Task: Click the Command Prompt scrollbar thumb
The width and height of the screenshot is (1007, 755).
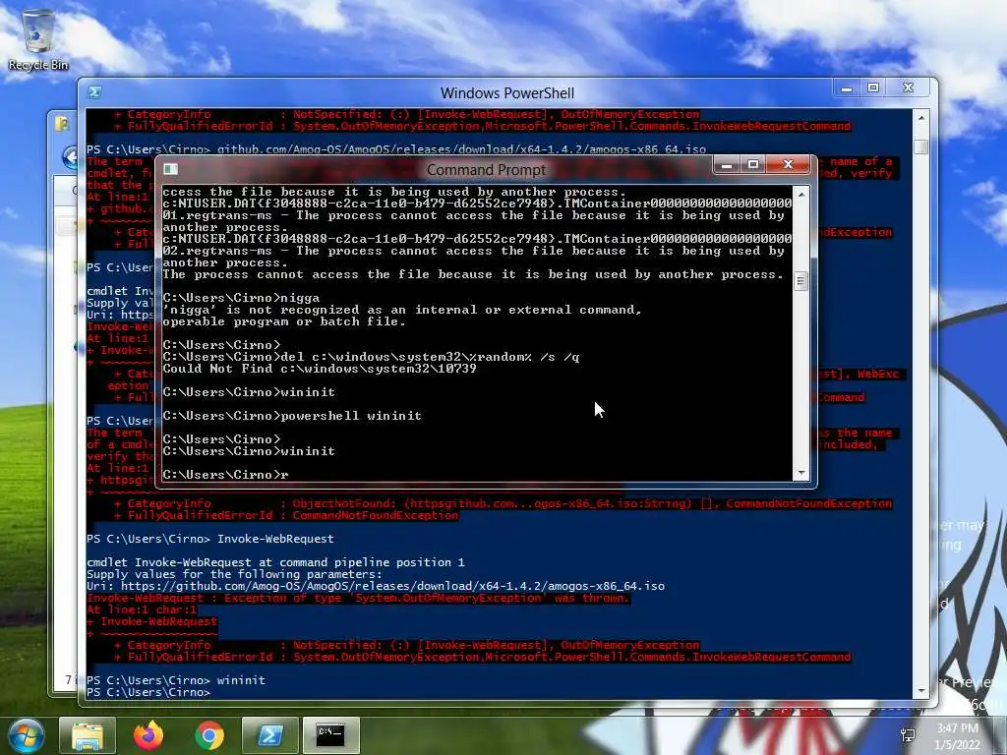Action: click(x=800, y=282)
